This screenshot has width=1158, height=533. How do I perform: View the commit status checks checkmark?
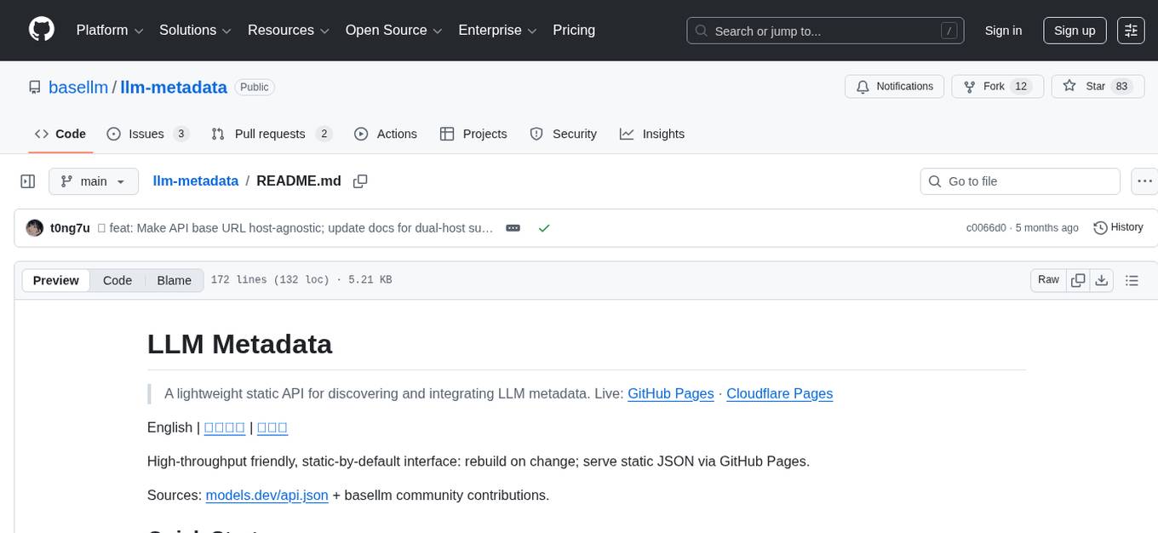click(x=544, y=227)
